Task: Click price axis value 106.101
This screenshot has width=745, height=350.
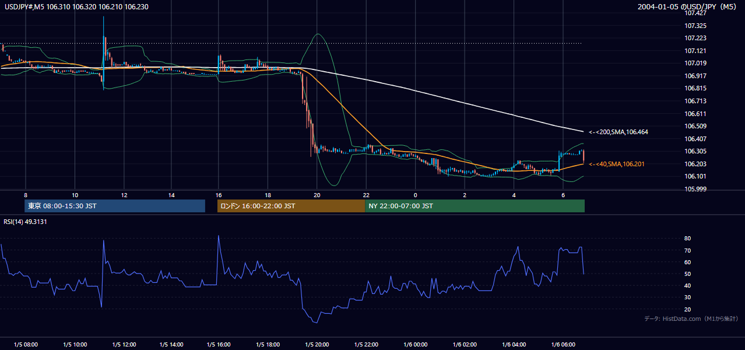Action: 696,176
